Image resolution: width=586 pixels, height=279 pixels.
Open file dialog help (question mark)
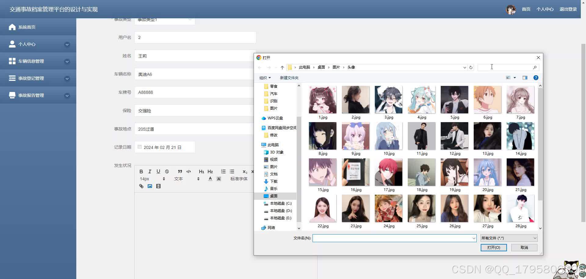[x=536, y=78]
